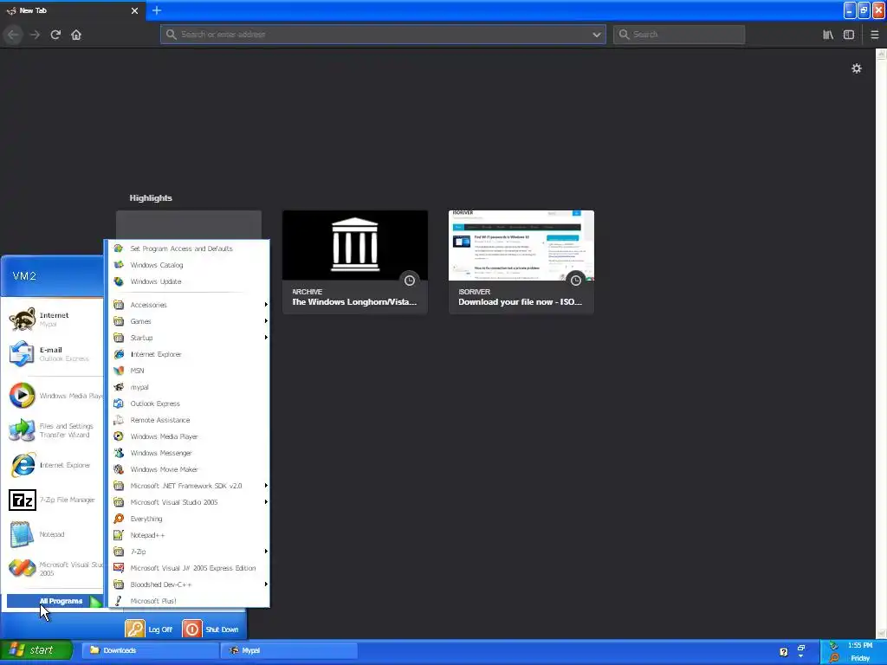Viewport: 887px width, 665px height.
Task: Launch Internet Explorer from the left Start panel
Action: coord(55,465)
